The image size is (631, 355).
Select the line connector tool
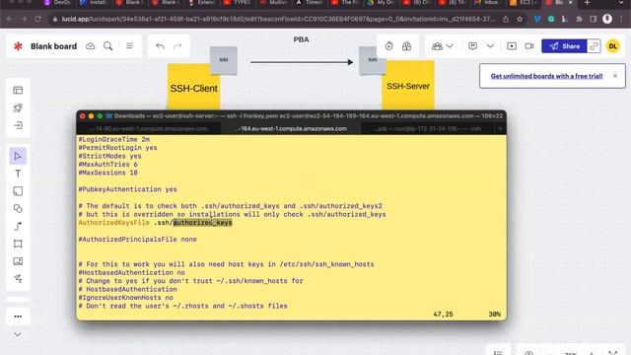[18, 226]
